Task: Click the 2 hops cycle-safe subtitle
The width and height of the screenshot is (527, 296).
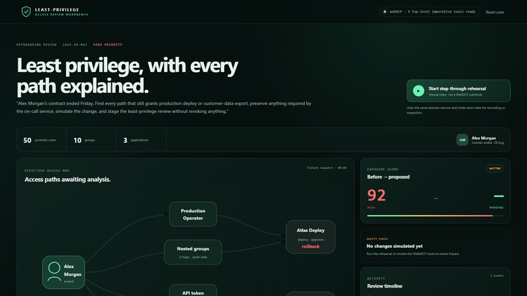Action: coord(193,257)
